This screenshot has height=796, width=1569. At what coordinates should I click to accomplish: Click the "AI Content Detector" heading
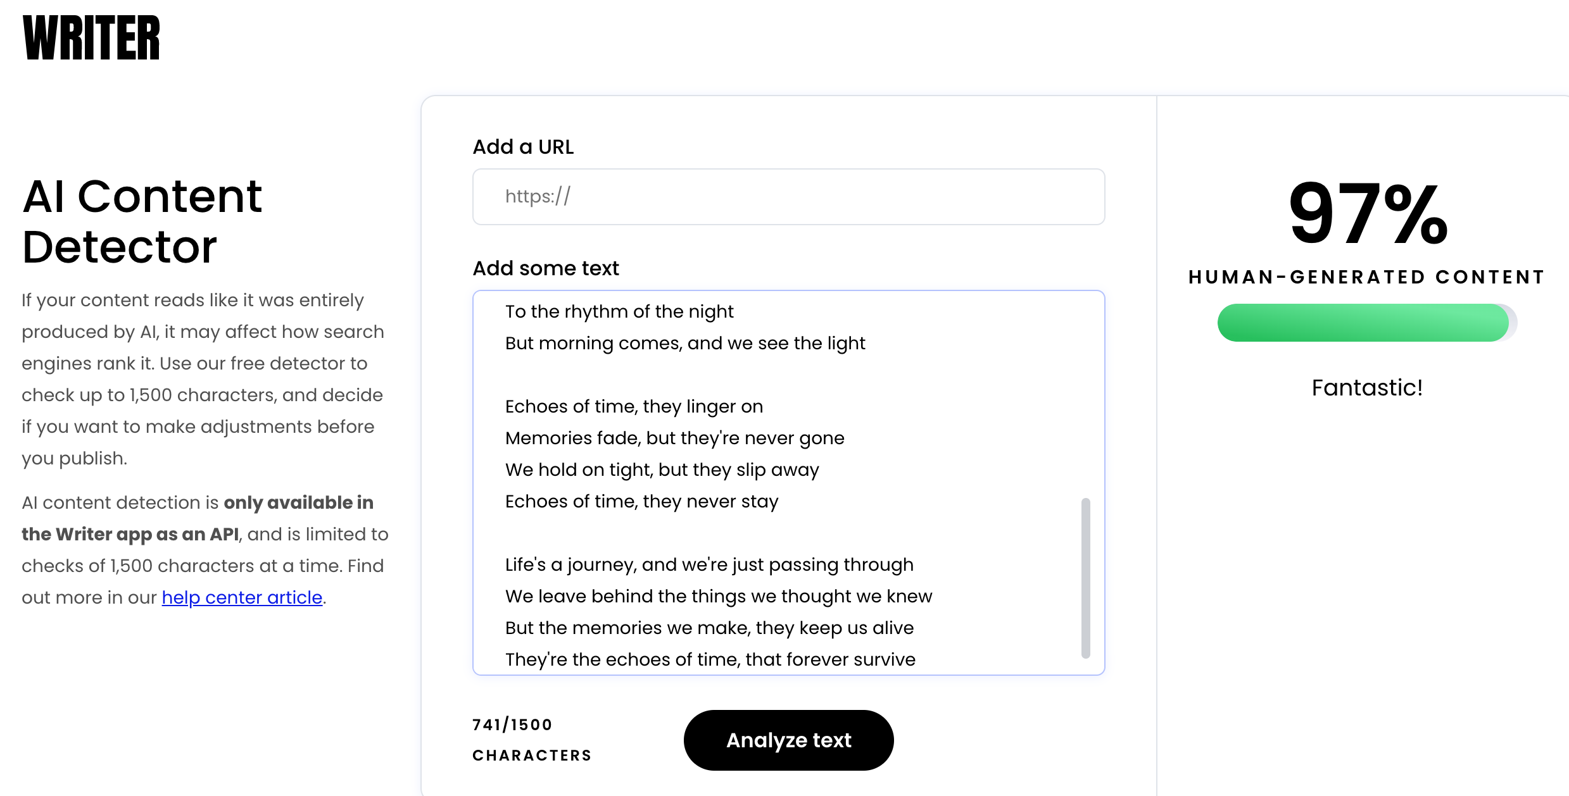(142, 221)
